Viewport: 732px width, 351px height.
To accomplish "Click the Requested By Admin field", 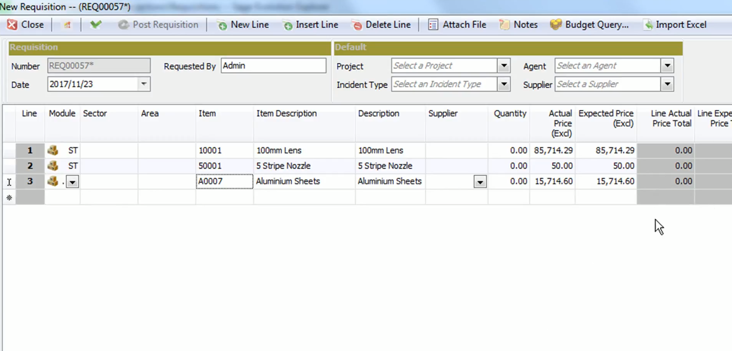I will coord(274,65).
